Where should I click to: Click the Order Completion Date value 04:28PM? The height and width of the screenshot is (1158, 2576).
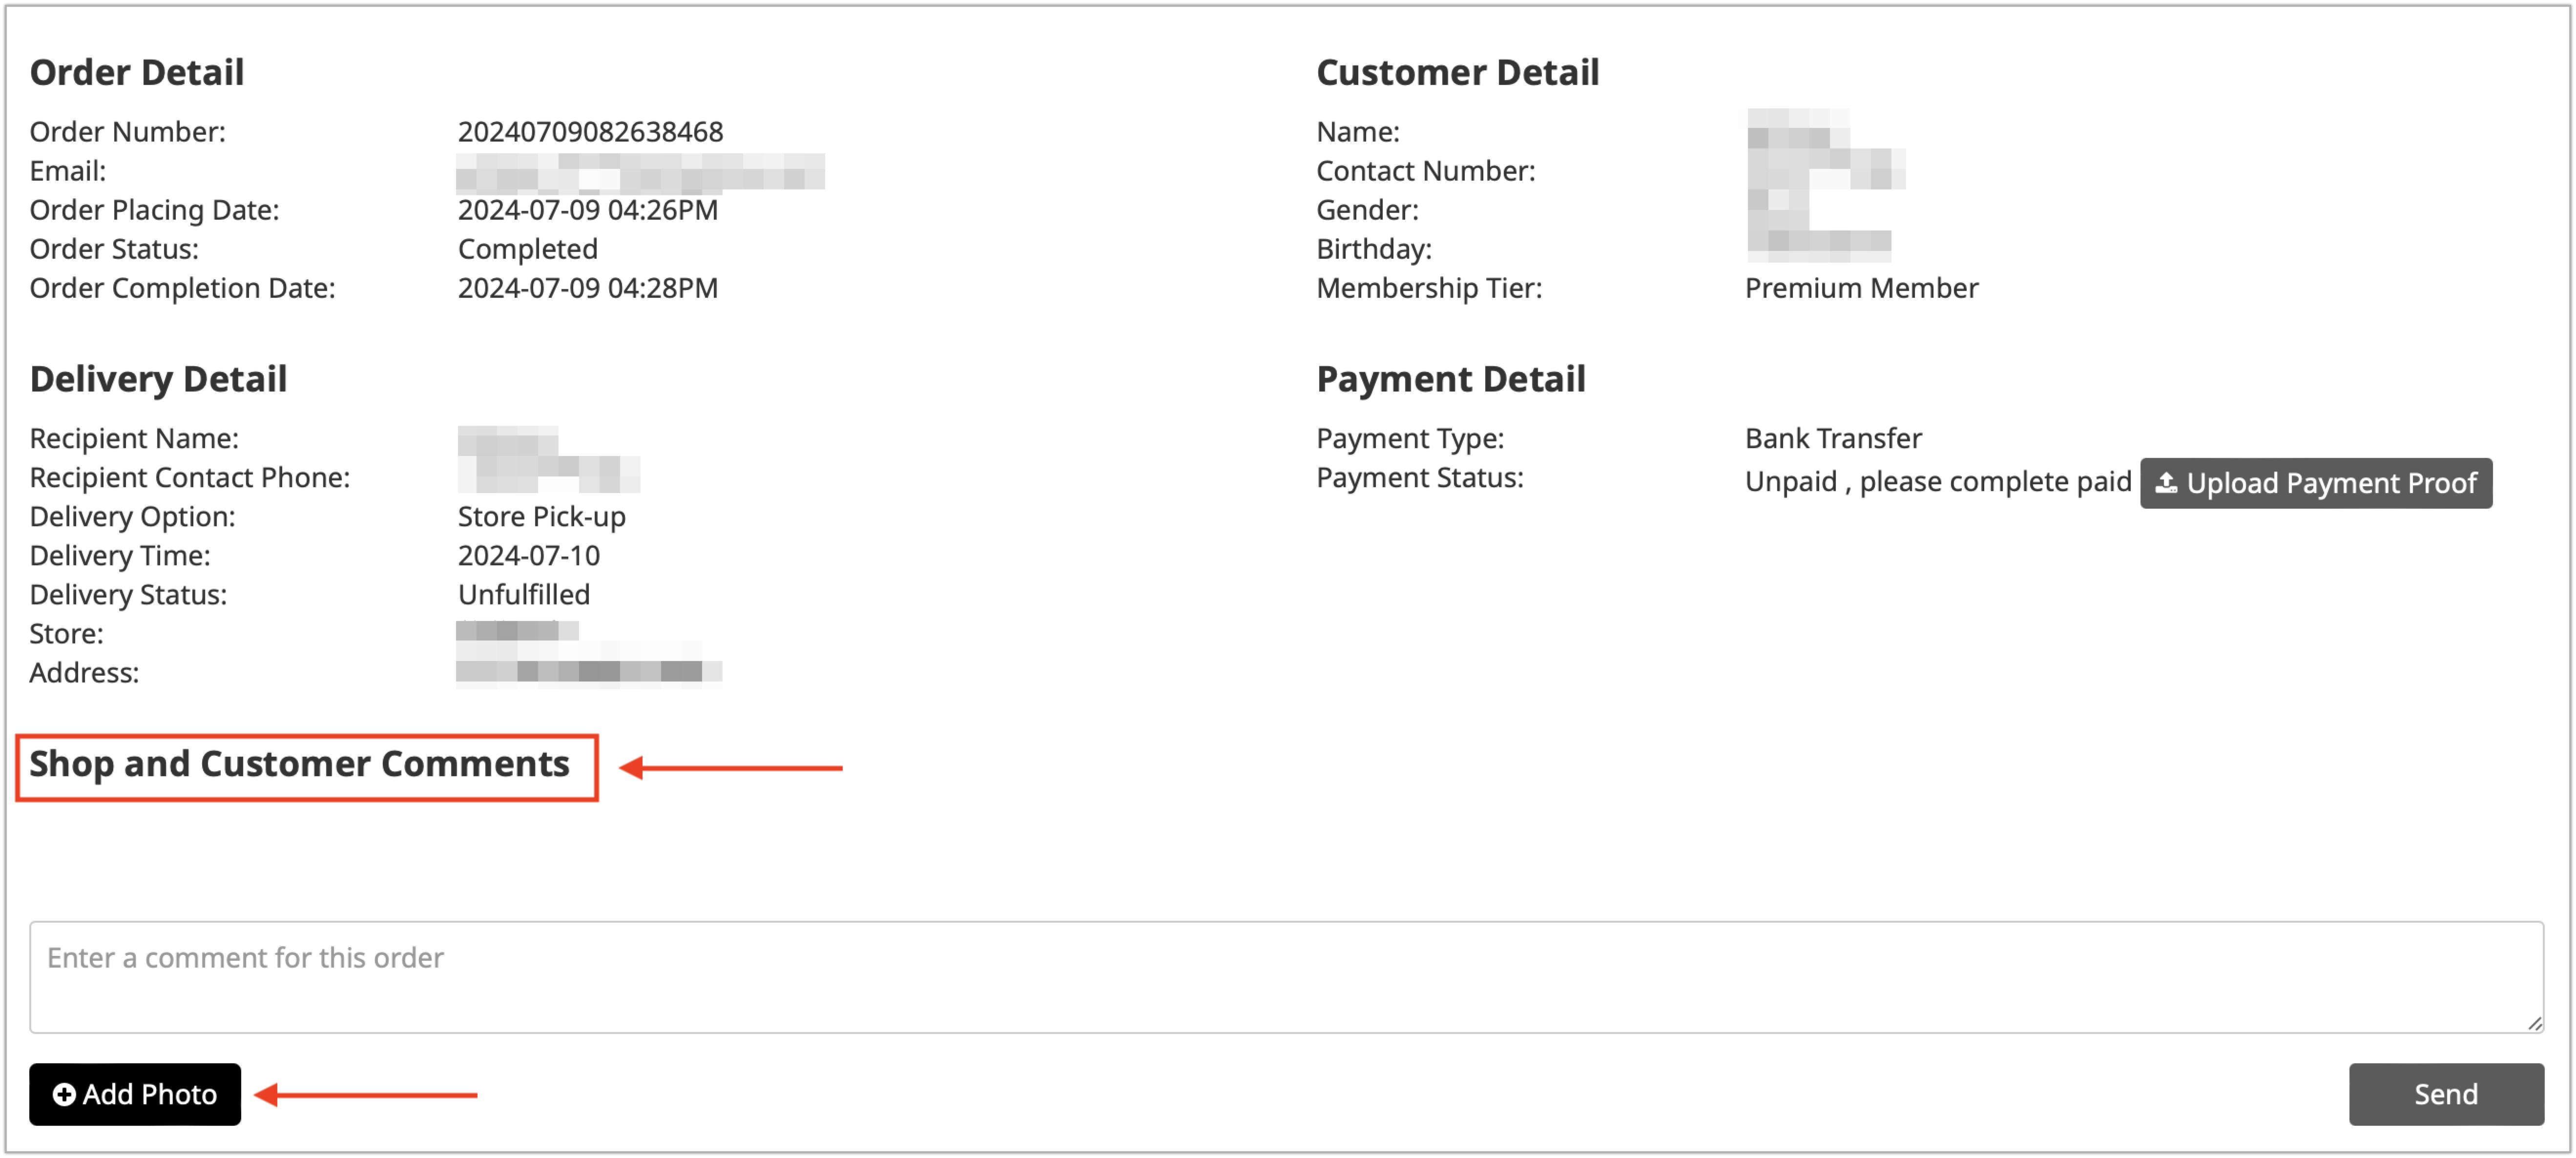pyautogui.click(x=588, y=287)
